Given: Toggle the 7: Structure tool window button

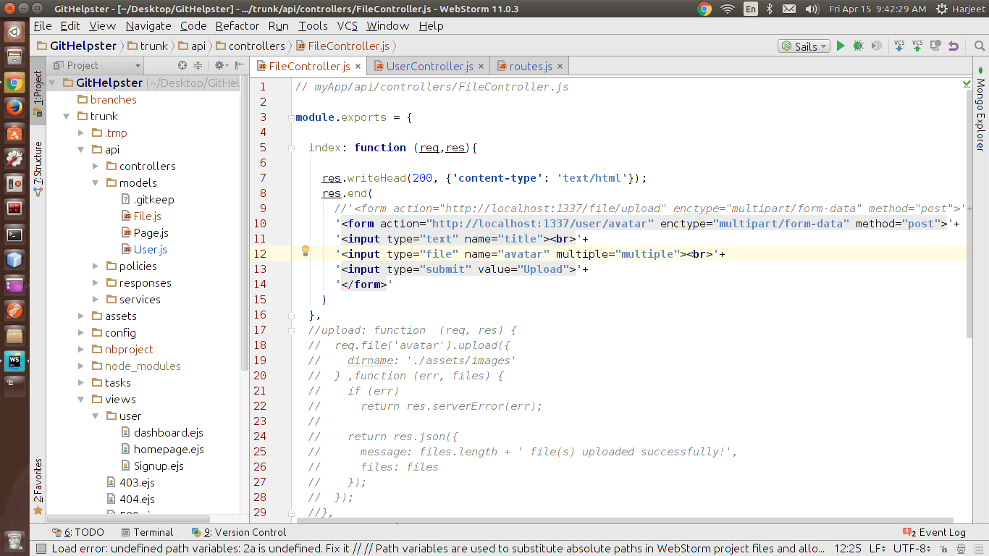Looking at the screenshot, I should pos(38,168).
